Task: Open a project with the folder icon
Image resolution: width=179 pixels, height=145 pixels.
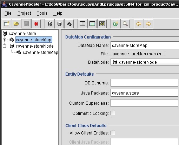Action: pyautogui.click(x=16, y=24)
